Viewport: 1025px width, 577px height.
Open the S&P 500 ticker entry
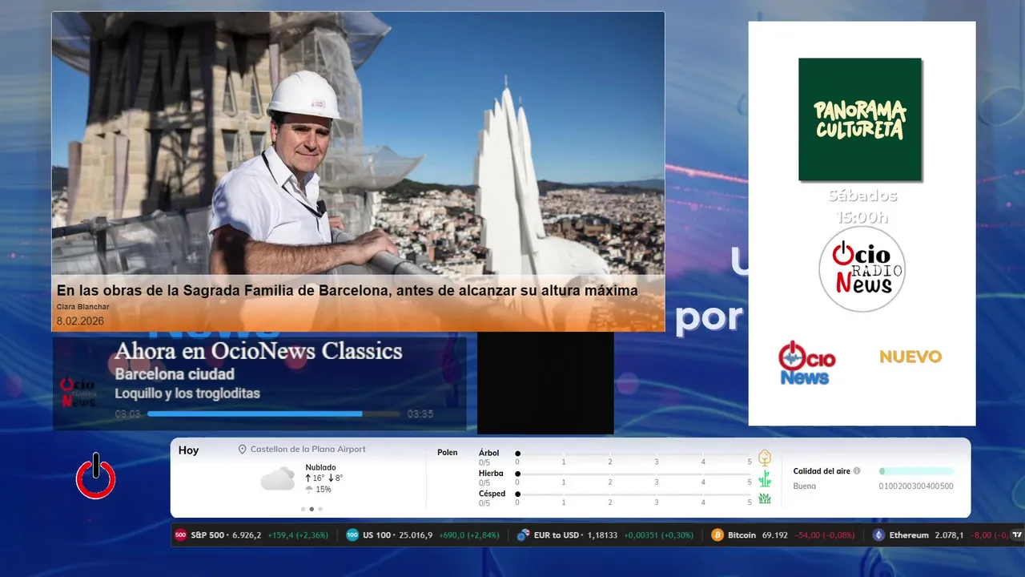(x=251, y=535)
